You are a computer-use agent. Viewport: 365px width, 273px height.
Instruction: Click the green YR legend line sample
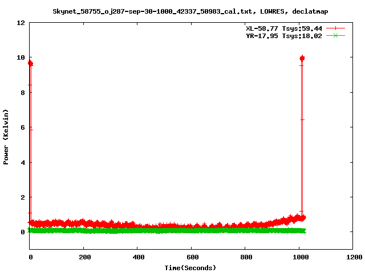[x=335, y=36]
